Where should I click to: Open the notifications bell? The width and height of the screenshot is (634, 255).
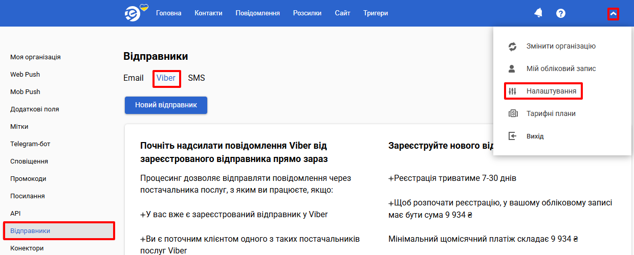pyautogui.click(x=538, y=13)
